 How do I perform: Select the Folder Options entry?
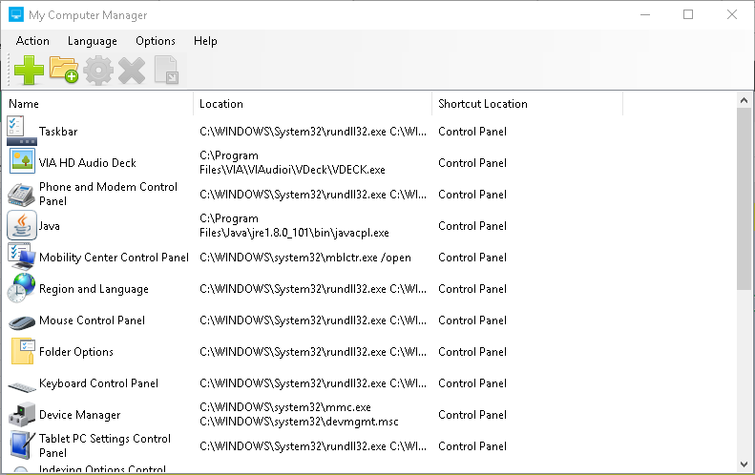click(x=76, y=352)
